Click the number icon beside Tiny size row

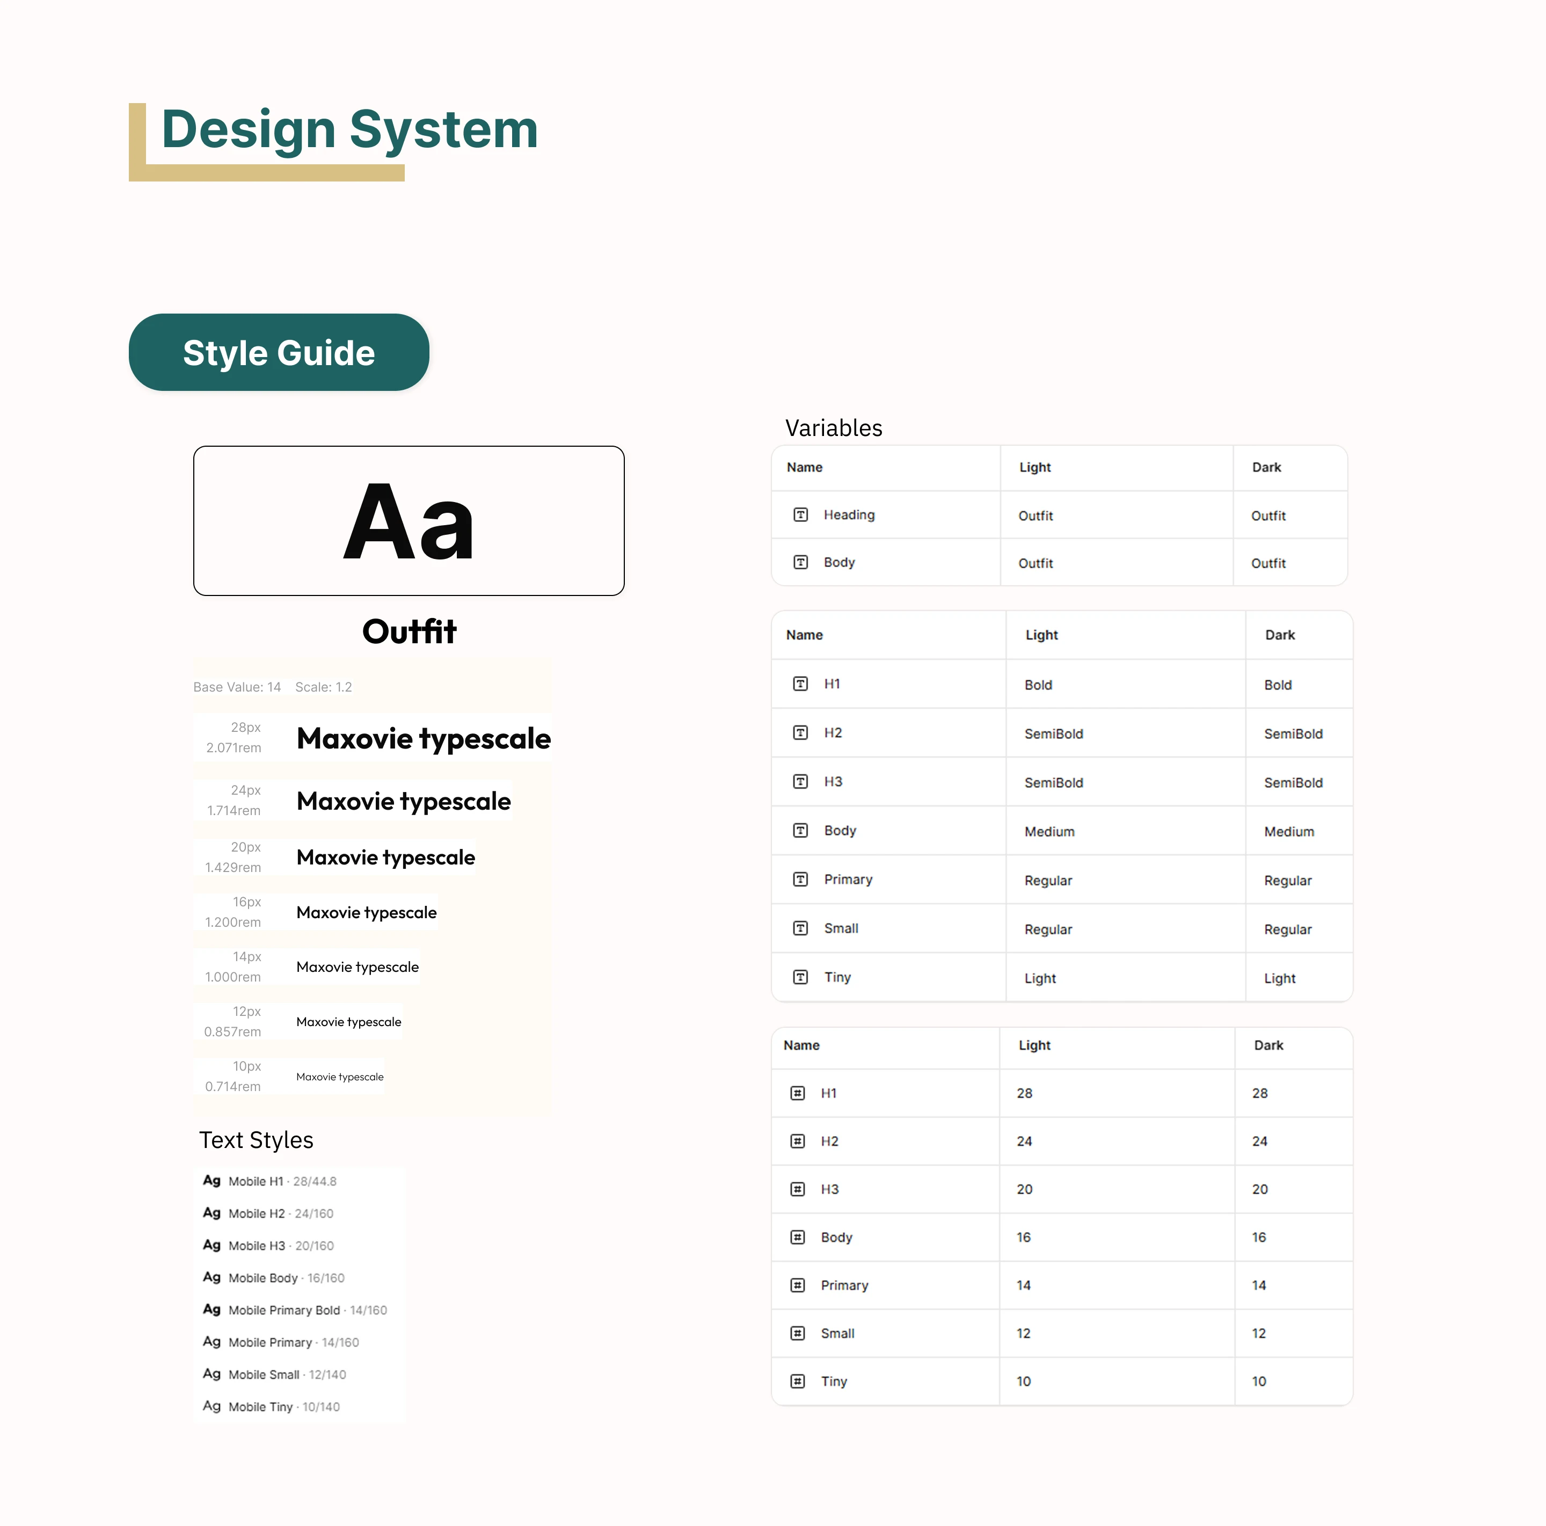[797, 1380]
